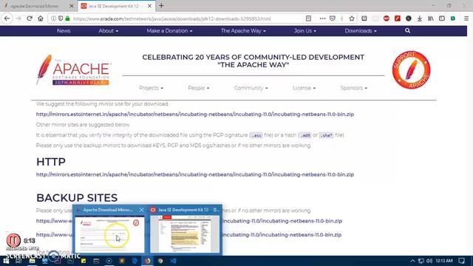Click the Apache Software Foundation logo
Image resolution: width=473 pixels, height=266 pixels.
74,69
